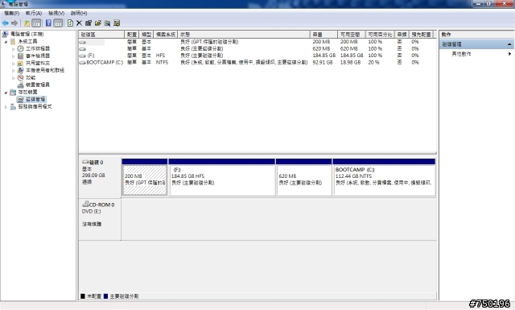Click the 磁碟 0 disk label box
Screen dimensions: 515x310
pos(100,177)
